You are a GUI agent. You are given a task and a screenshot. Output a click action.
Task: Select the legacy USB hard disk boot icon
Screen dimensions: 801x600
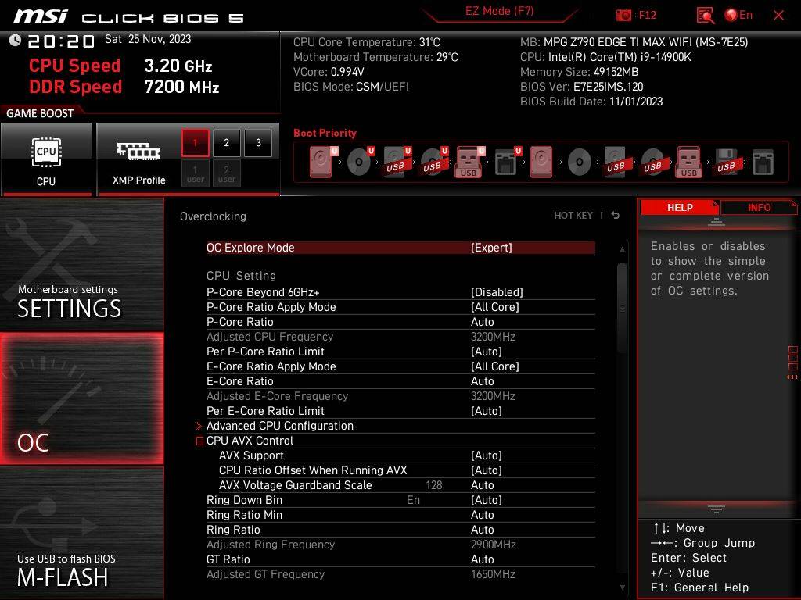(616, 162)
